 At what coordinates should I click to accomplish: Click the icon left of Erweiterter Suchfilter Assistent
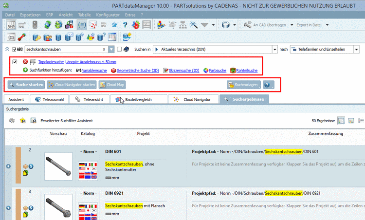click(x=33, y=120)
